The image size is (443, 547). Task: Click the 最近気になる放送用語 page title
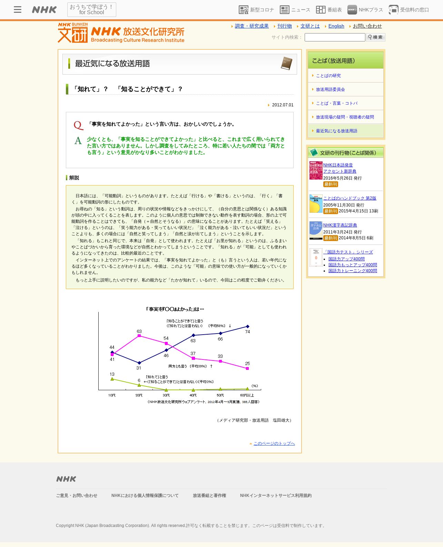pyautogui.click(x=112, y=64)
